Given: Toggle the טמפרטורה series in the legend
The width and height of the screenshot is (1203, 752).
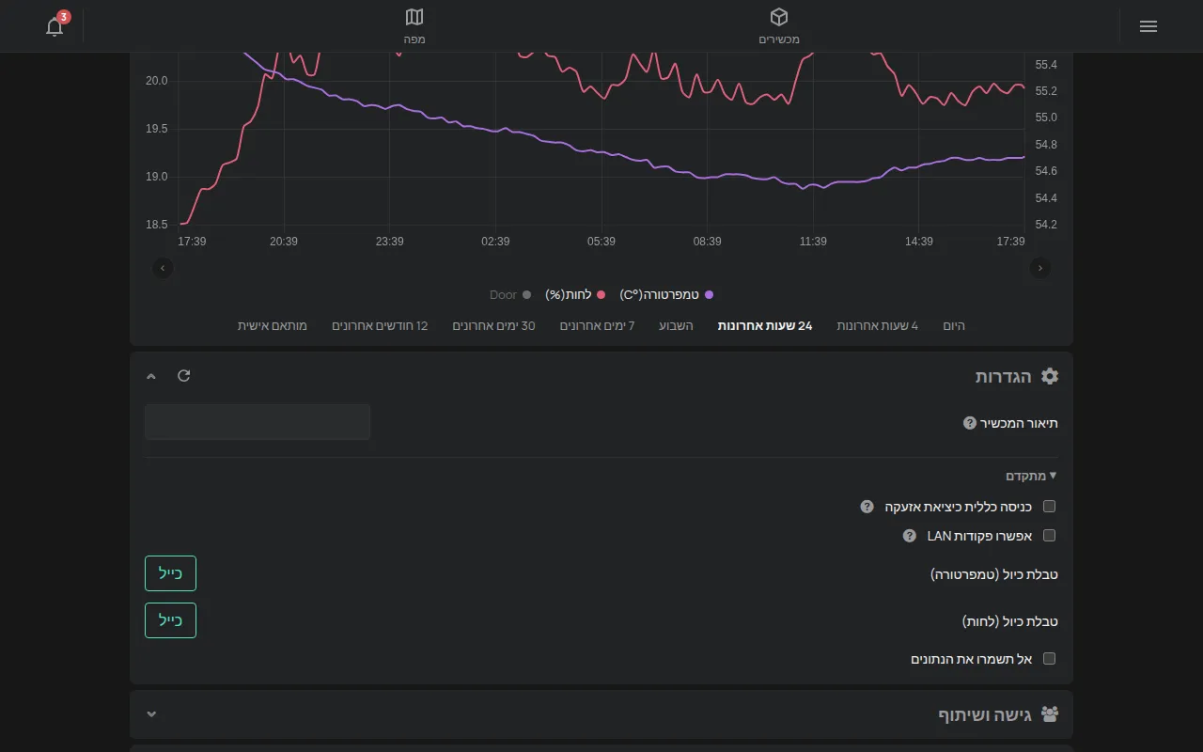Looking at the screenshot, I should [x=667, y=295].
